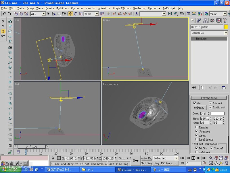This screenshot has height=173, width=230.
Task: Activate the Select and Rotate tool
Action: point(76,14)
